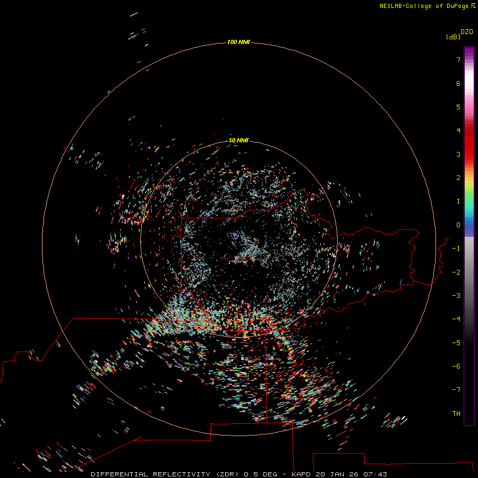Click the 2 dB value on the legend
Image resolution: width=478 pixels, height=478 pixels.
tap(458, 178)
